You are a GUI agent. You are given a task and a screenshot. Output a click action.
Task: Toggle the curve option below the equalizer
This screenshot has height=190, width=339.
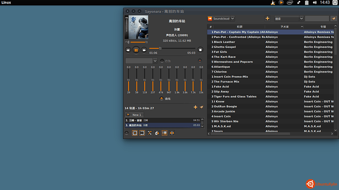(x=162, y=99)
